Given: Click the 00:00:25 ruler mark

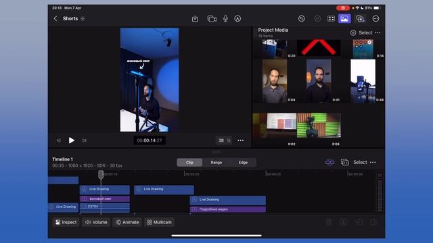Looking at the screenshot, I should click(273, 174).
